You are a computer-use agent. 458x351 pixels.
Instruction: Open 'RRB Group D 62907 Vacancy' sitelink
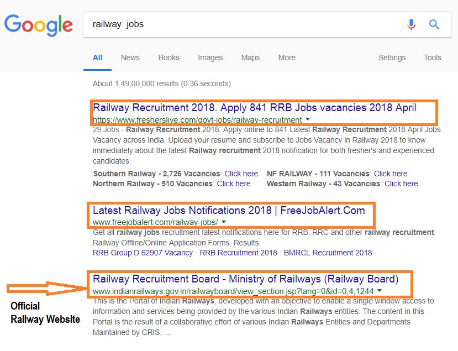pos(143,253)
